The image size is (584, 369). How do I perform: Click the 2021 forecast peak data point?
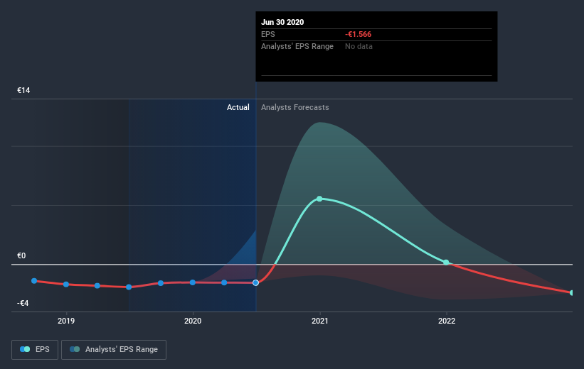[319, 199]
